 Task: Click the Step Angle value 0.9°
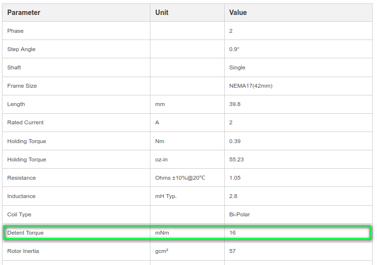[x=234, y=49]
